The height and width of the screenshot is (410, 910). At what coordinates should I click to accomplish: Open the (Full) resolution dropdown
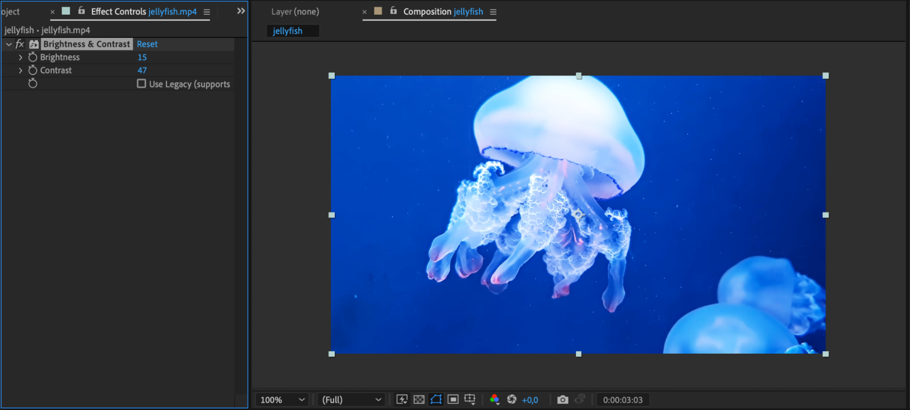(351, 400)
